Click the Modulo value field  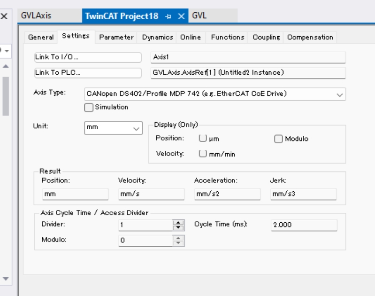[x=145, y=241]
